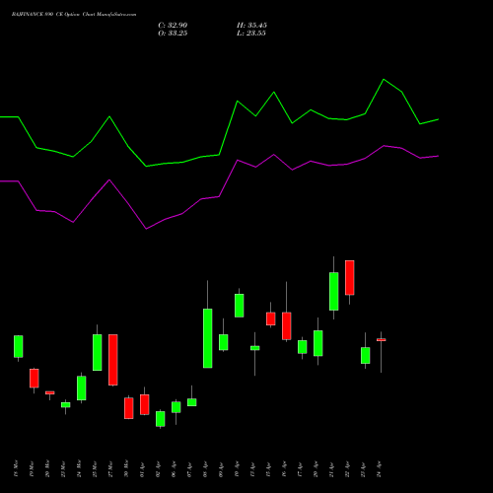
Task: Click the green candlestick for 10 Apr
Action: point(239,306)
